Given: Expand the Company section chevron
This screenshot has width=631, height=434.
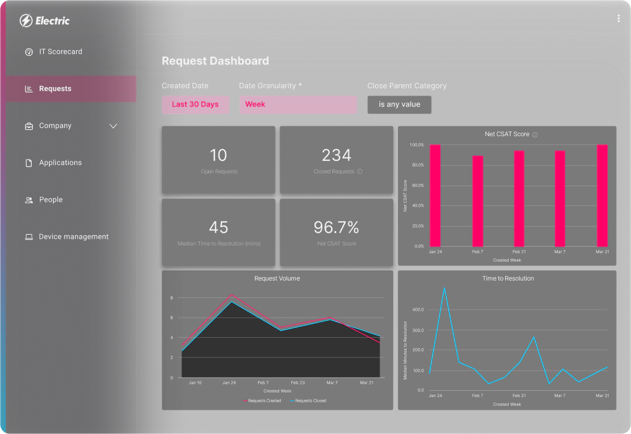Looking at the screenshot, I should [x=113, y=126].
